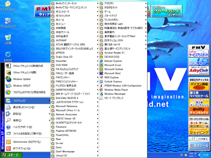Viewport: 211px width, 158px height.
Task: Launch MSN Explorer from the programs list
Action: coord(112,77)
